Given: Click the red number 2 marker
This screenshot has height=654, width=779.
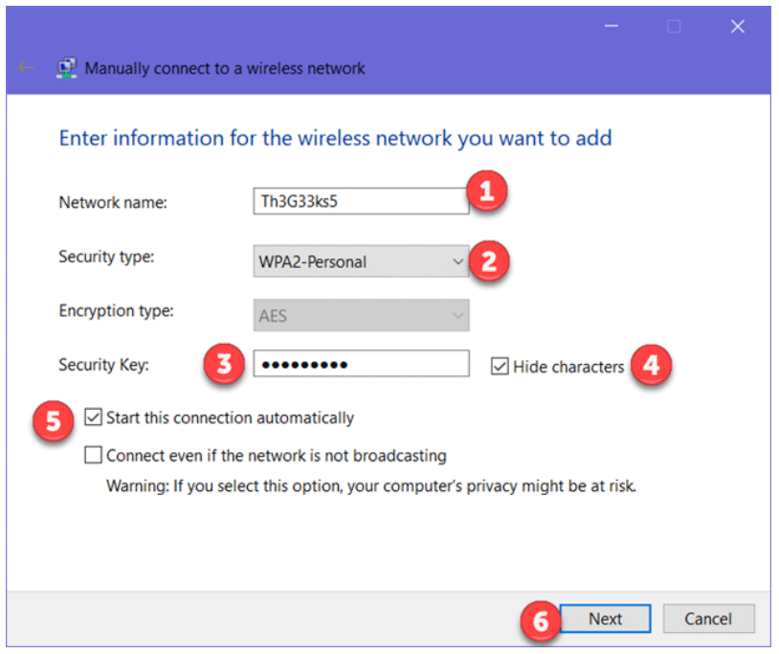Looking at the screenshot, I should (489, 261).
